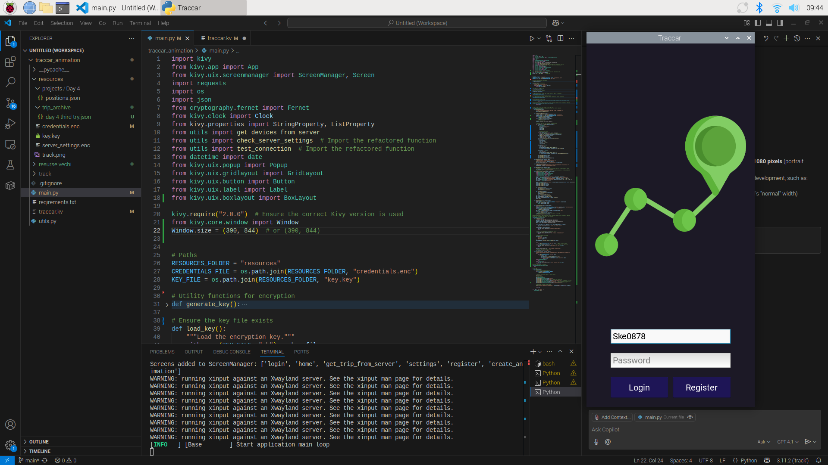
Task: Open the Search view in activity bar
Action: point(10,82)
